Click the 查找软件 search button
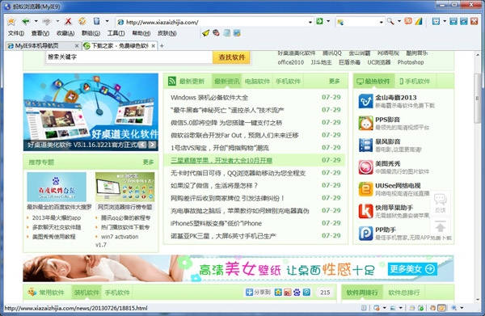 pyautogui.click(x=232, y=57)
